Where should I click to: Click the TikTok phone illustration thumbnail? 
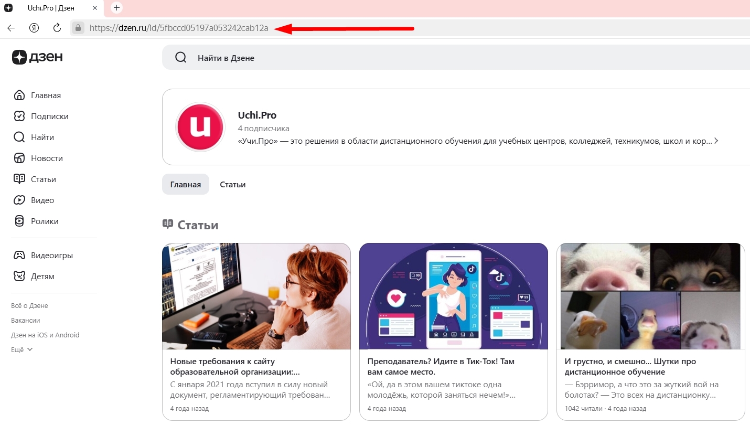point(454,296)
